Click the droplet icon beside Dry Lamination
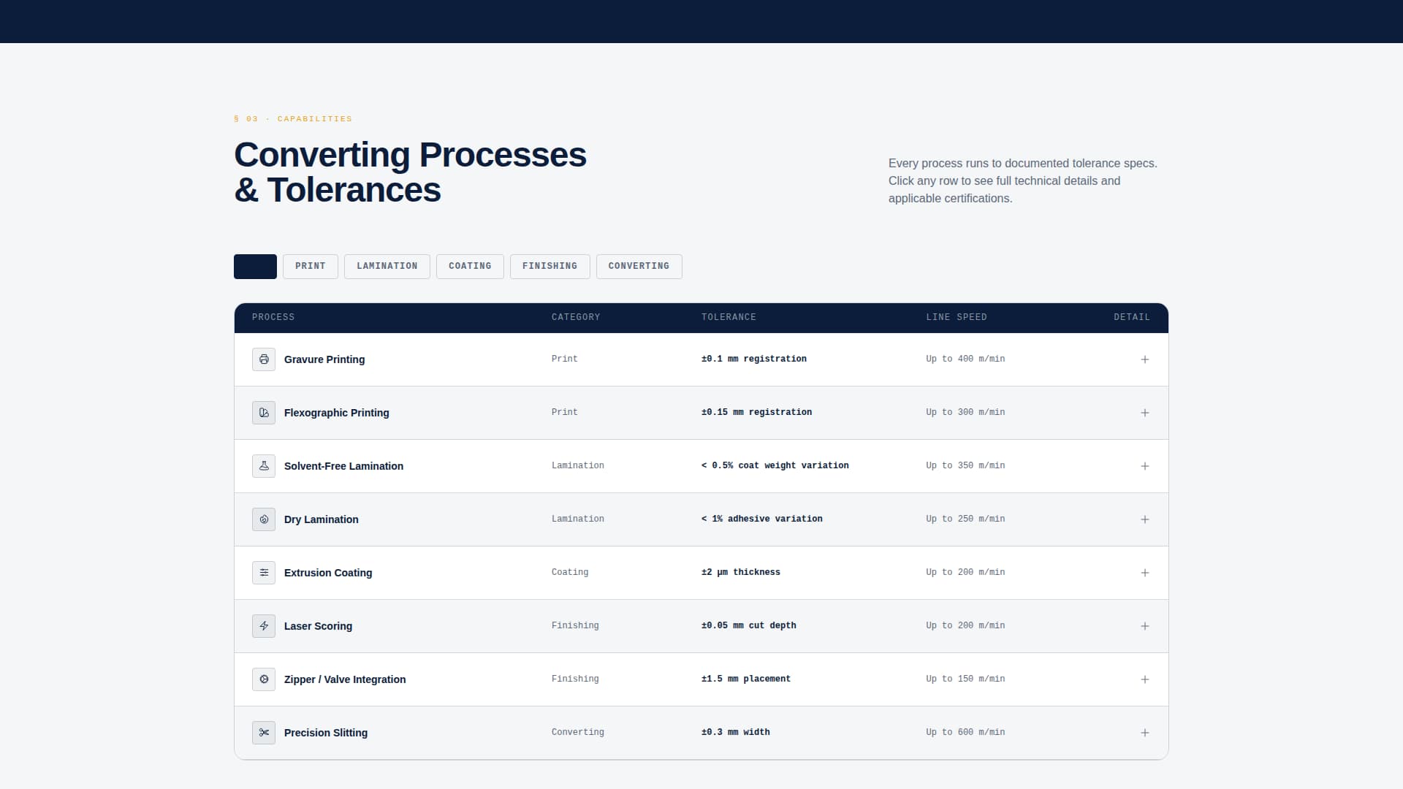 (x=263, y=519)
